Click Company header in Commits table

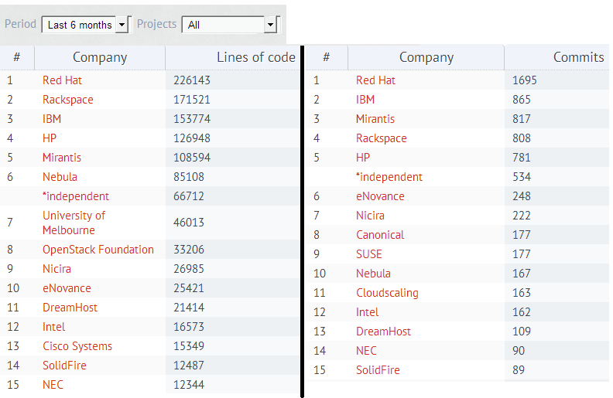[x=426, y=57]
